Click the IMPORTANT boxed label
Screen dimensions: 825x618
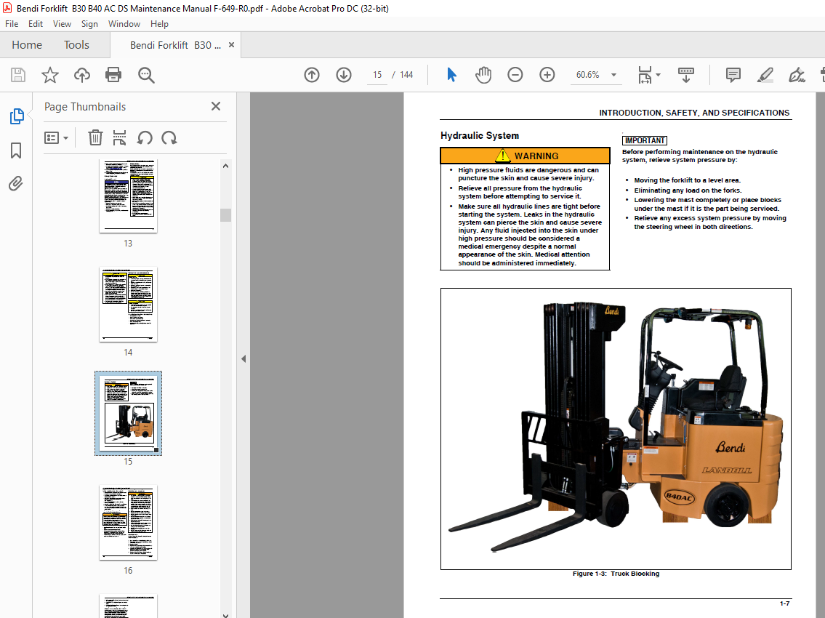[645, 140]
